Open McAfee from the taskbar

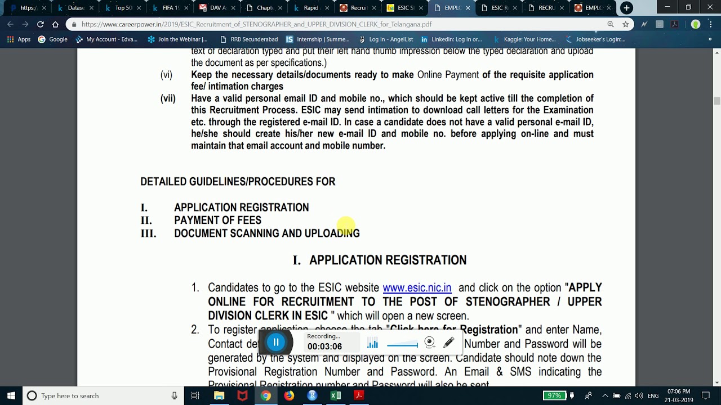pos(242,395)
